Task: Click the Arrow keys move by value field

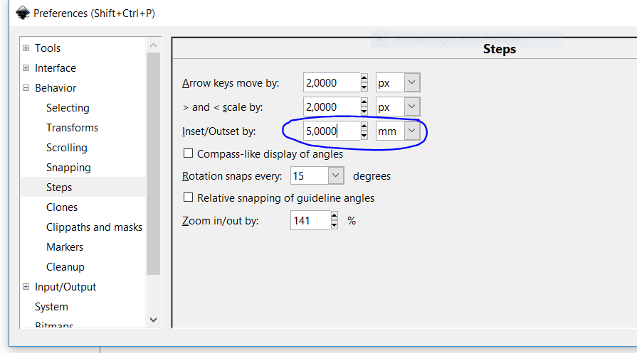Action: 332,82
